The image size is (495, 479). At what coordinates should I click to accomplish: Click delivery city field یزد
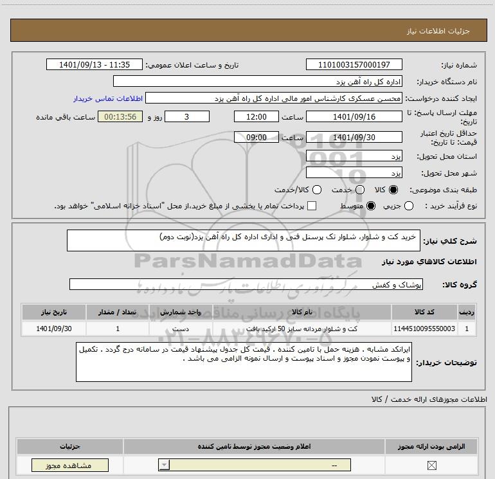[354, 173]
